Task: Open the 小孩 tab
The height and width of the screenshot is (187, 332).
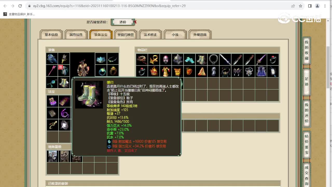Action: (x=175, y=35)
